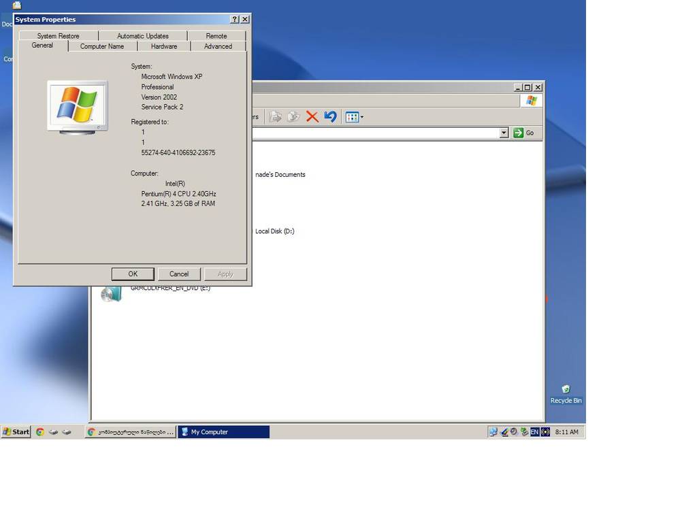Select the Remote tab
This screenshot has height=530, width=697.
tap(216, 36)
